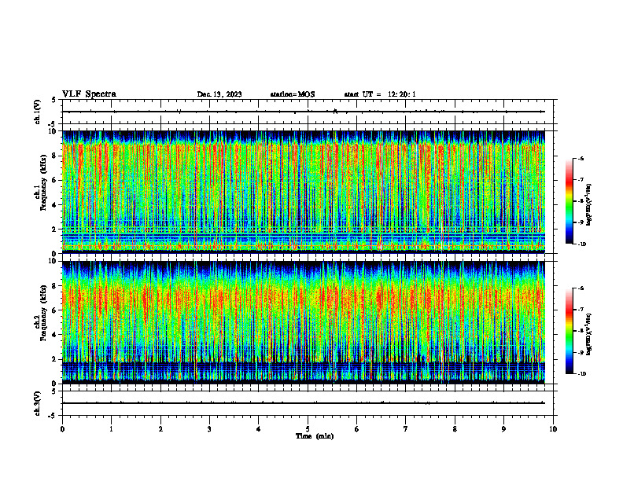Click time-axis tick label '5'
The height and width of the screenshot is (481, 623).
(308, 429)
